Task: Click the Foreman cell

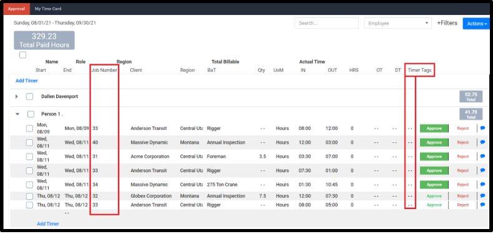Action: [216, 157]
